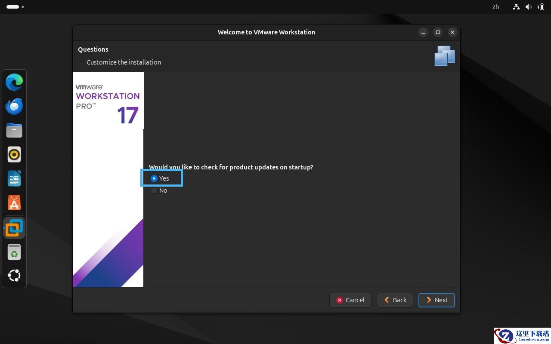The height and width of the screenshot is (344, 551).
Task: Launch Thunderbird mail from the dock
Action: [14, 106]
